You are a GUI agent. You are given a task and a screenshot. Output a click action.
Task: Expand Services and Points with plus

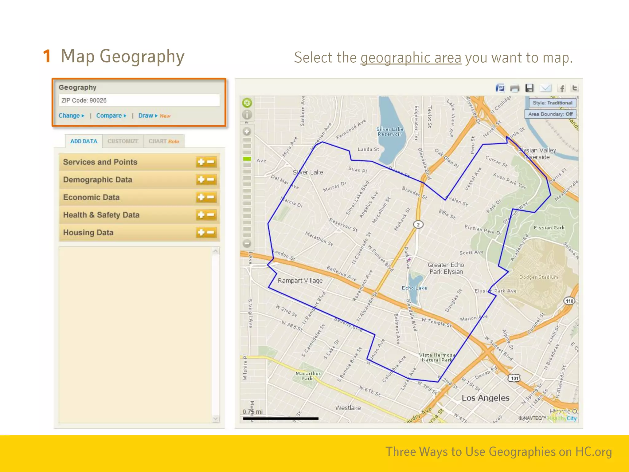[201, 162]
